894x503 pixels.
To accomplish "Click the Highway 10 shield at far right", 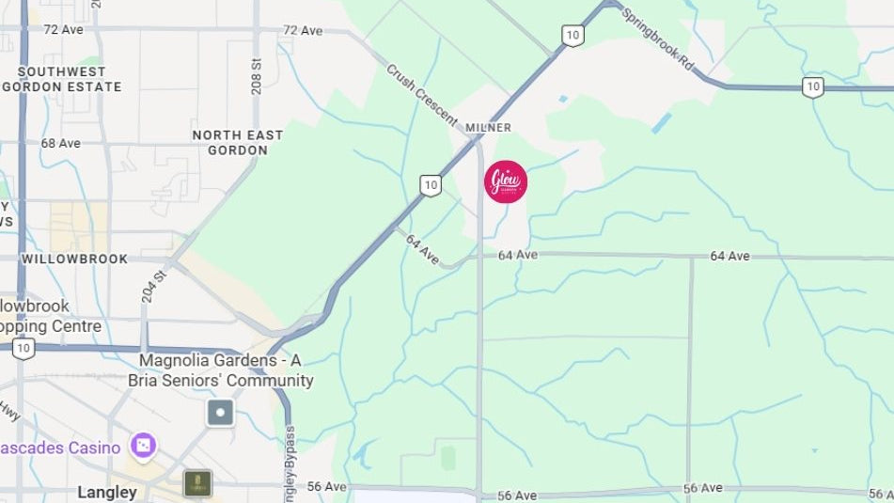I will pos(812,87).
